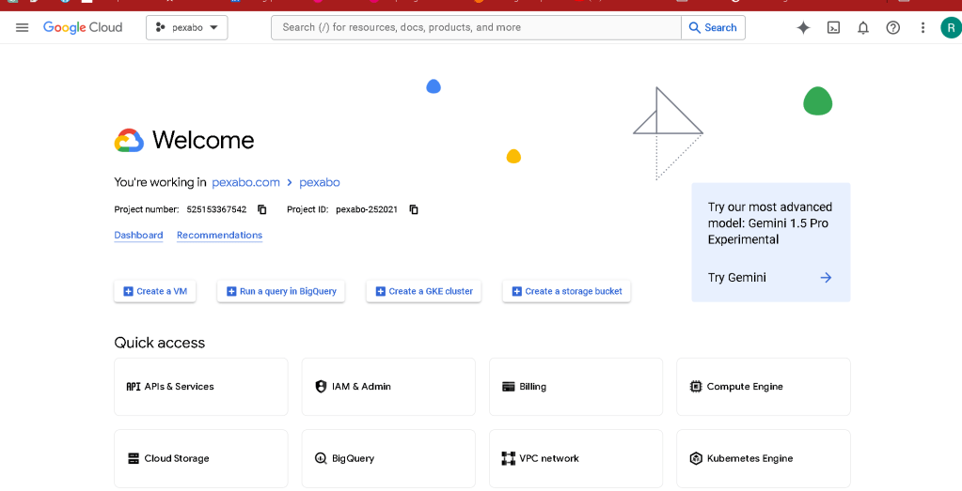
Task: Open the pexabo project selector dropdown
Action: [x=186, y=27]
